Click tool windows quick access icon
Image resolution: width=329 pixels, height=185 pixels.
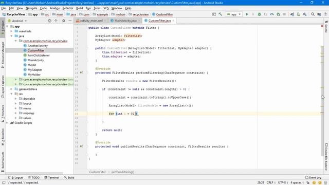click(4, 183)
